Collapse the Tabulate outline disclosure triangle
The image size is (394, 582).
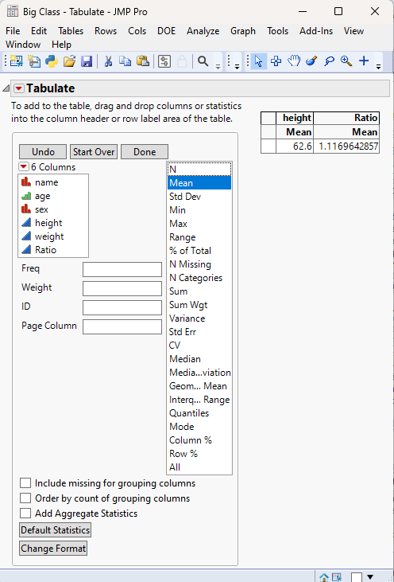(6, 88)
